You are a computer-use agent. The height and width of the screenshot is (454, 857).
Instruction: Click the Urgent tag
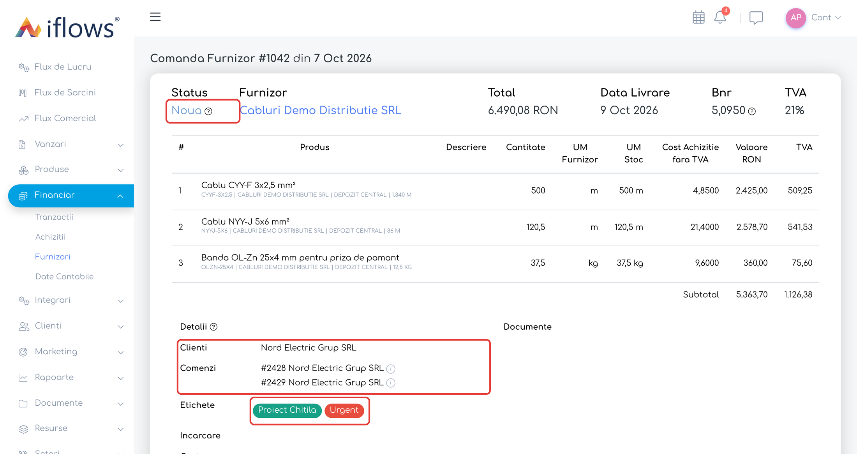344,410
